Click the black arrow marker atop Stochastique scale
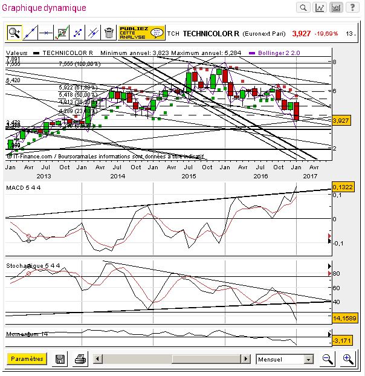 [329, 266]
